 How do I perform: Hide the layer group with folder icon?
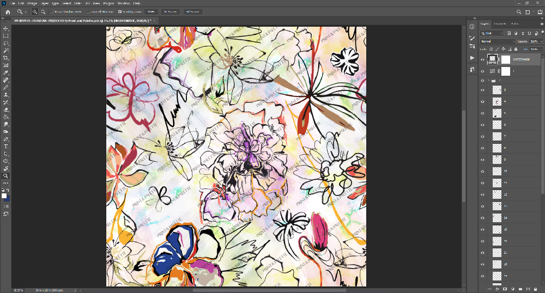click(x=482, y=81)
